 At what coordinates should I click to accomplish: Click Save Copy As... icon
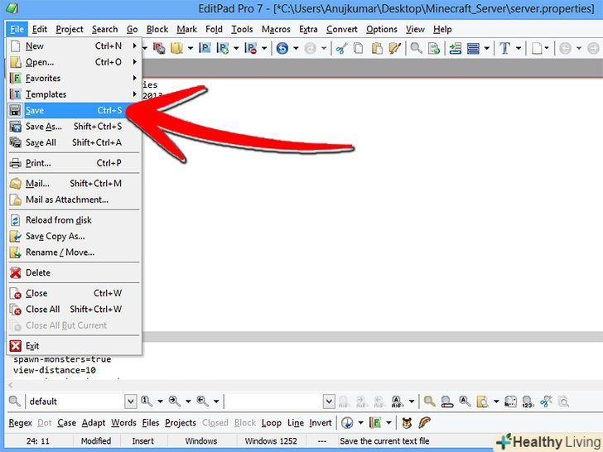click(16, 236)
